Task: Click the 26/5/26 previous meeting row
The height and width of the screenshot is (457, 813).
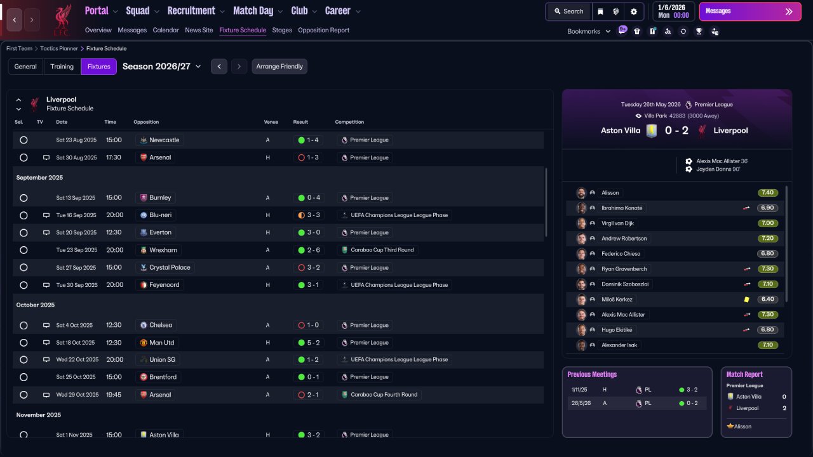Action: [x=637, y=403]
